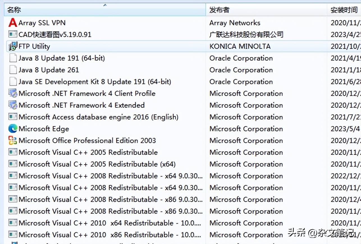Sort programs by 发布者 column header

[x=219, y=10]
